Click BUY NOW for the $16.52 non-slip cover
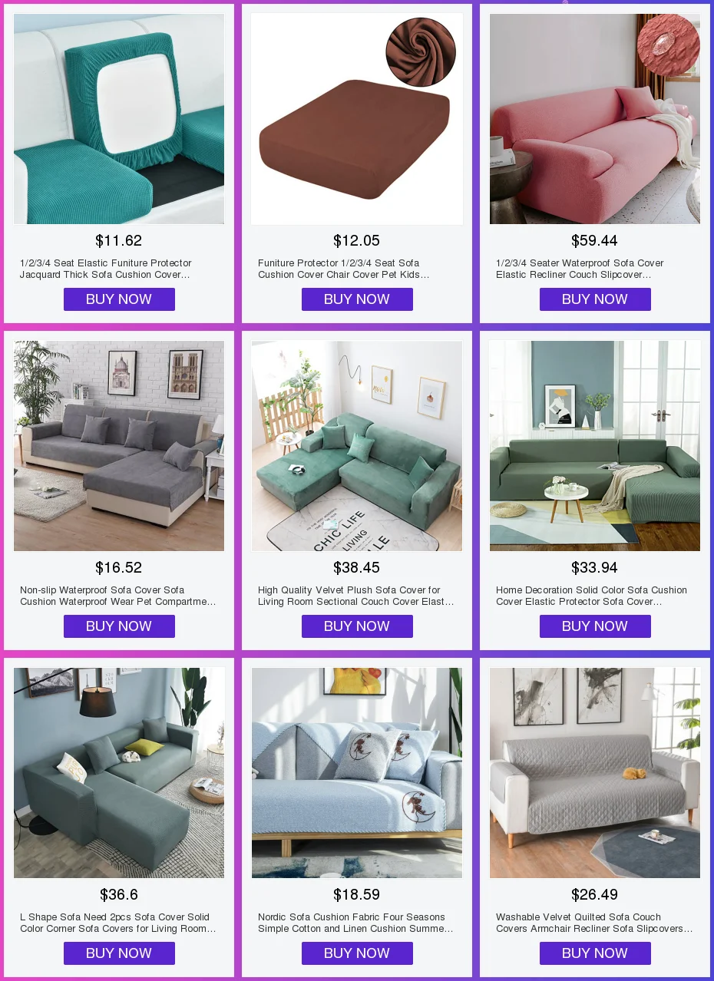714x981 pixels. click(119, 626)
